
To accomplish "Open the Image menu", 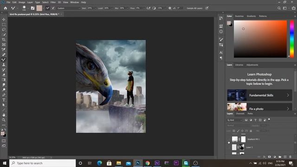I will [22, 2].
